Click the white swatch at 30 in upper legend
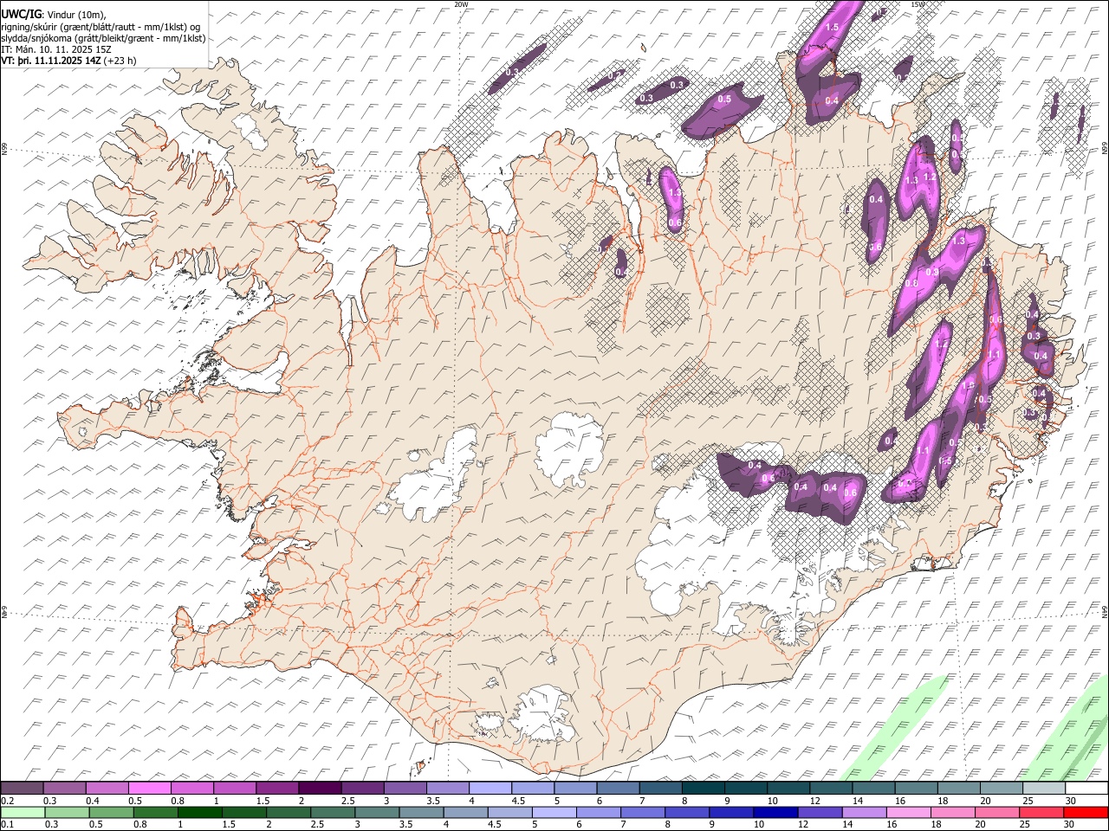 1086,789
